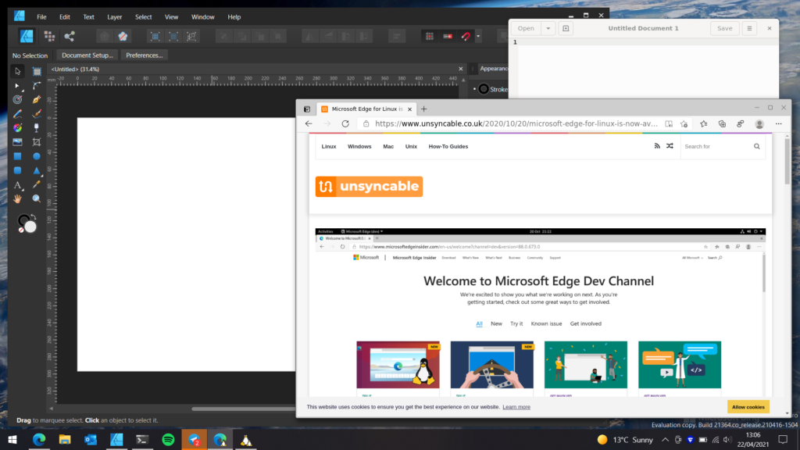This screenshot has height=450, width=800.
Task: Select the Colour Picker tool
Action: tap(36, 185)
